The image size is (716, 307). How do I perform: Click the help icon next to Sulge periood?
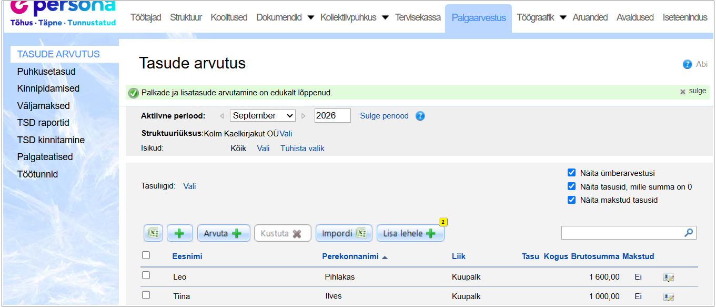420,116
